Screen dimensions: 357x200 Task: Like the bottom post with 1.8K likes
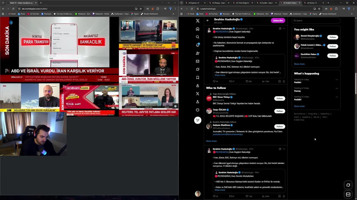[247, 196]
